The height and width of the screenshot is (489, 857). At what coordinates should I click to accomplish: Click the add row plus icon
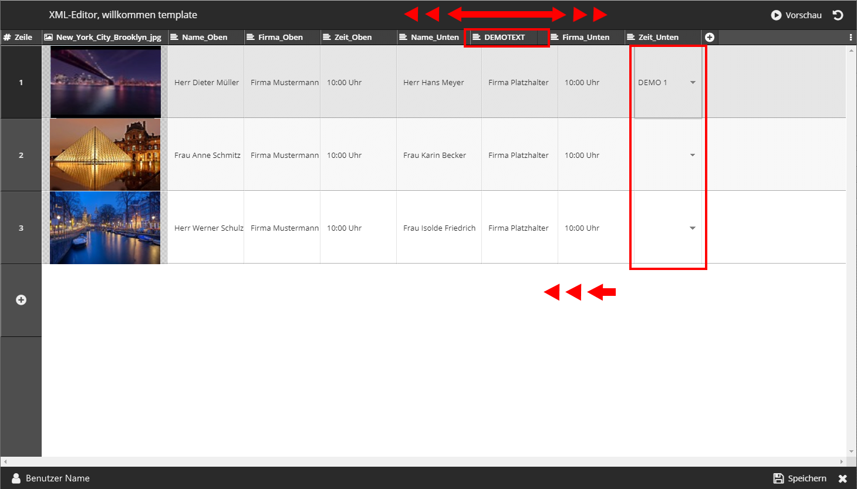[x=21, y=300]
